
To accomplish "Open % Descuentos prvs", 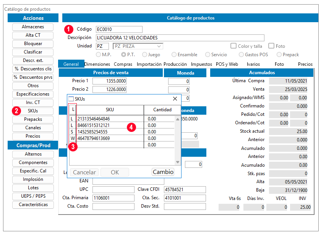I will pos(33,77).
